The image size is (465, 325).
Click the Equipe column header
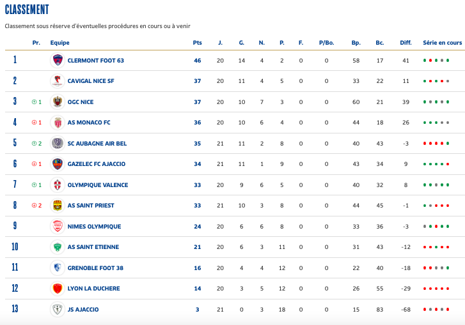tap(59, 43)
